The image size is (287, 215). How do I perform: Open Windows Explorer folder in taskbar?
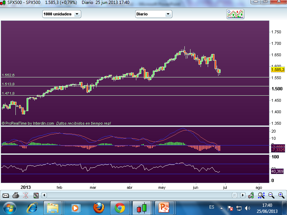[53, 208]
